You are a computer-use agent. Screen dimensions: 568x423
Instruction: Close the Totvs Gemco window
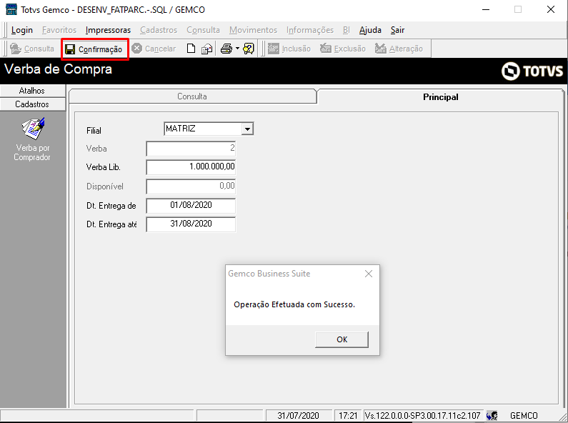551,9
